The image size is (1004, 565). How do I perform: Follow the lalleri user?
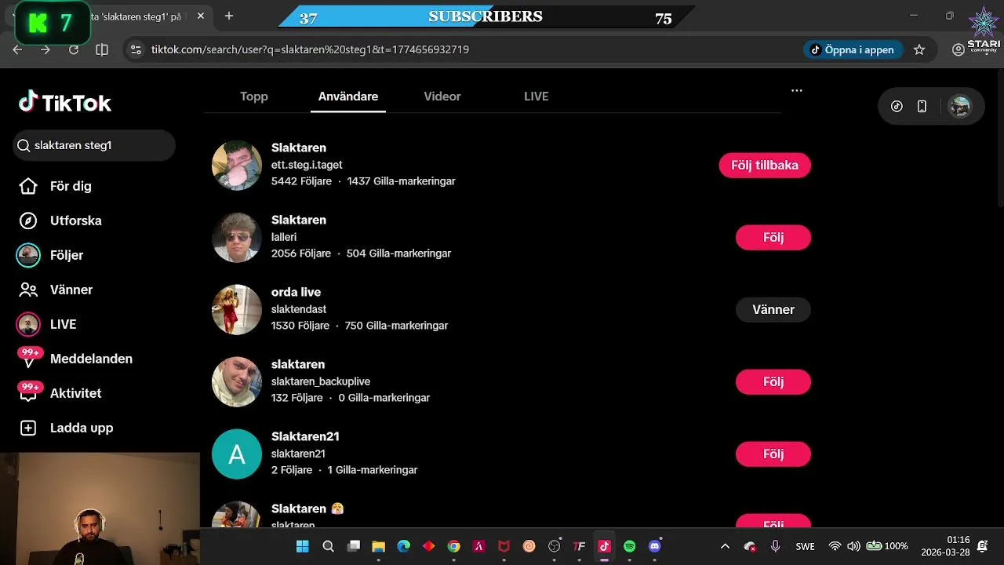click(x=773, y=237)
